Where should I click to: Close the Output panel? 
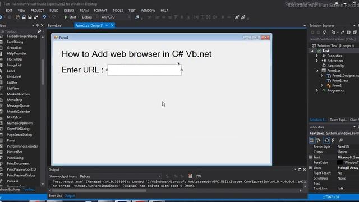[x=304, y=169]
